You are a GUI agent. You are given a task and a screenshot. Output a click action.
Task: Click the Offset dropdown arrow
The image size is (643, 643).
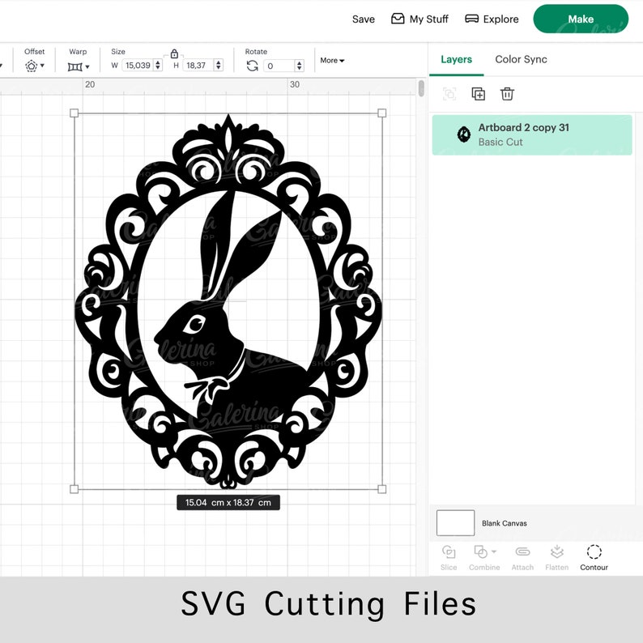click(42, 66)
